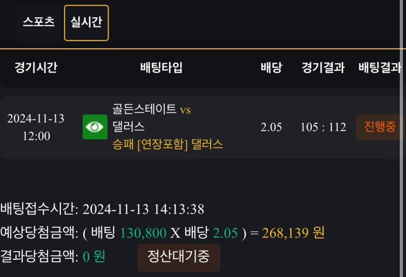The image size is (406, 277).
Task: Click the 0 원 결과당첨금액 value
Action: pos(93,256)
